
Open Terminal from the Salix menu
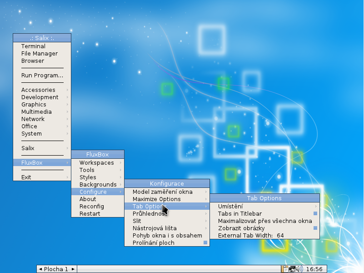[42, 46]
